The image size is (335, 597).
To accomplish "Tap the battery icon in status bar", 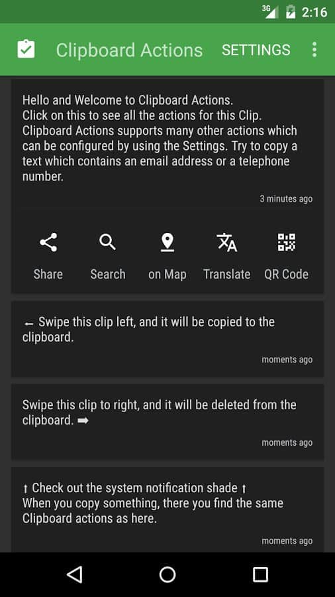I will point(291,12).
